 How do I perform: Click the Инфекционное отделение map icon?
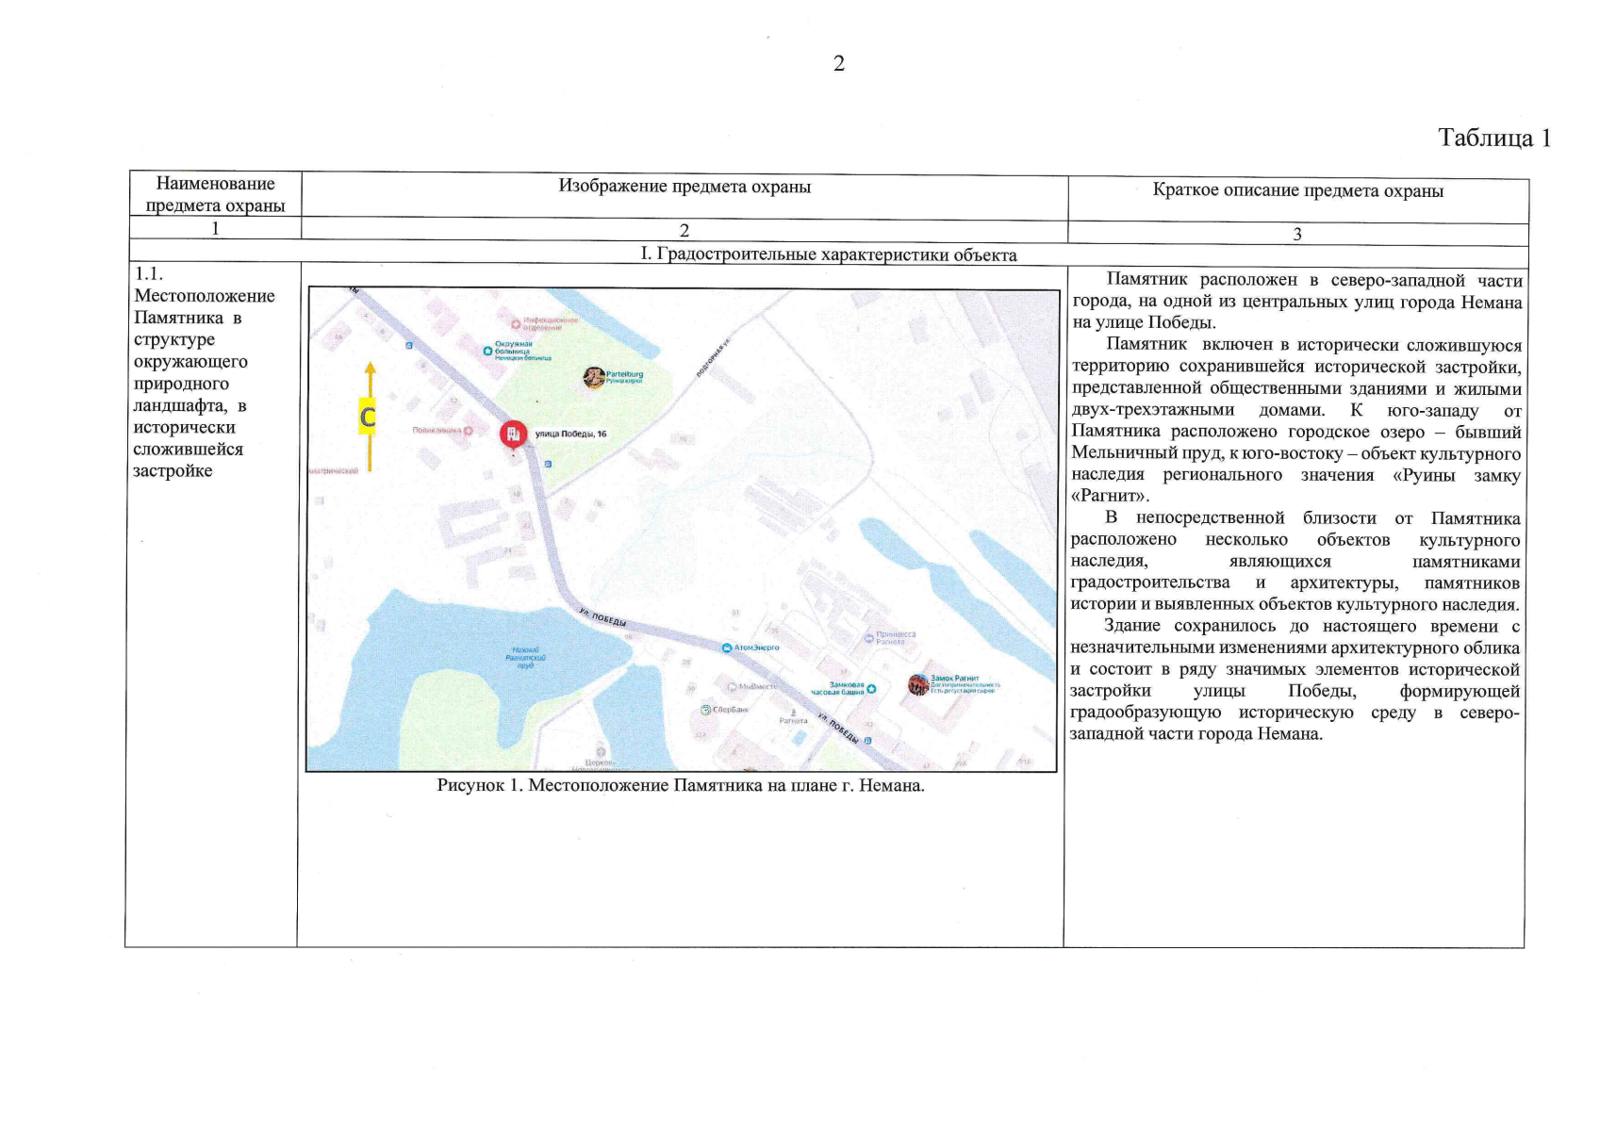[515, 324]
